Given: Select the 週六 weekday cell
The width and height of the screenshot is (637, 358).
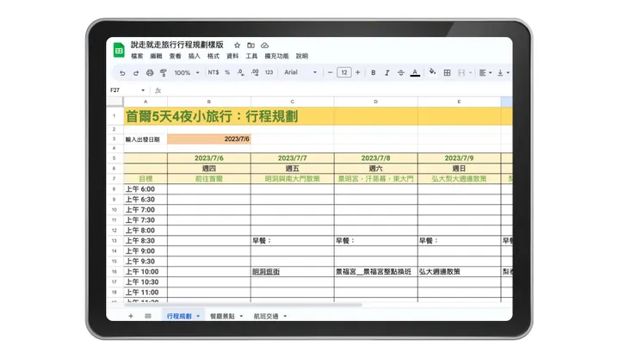Looking at the screenshot, I should click(376, 168).
